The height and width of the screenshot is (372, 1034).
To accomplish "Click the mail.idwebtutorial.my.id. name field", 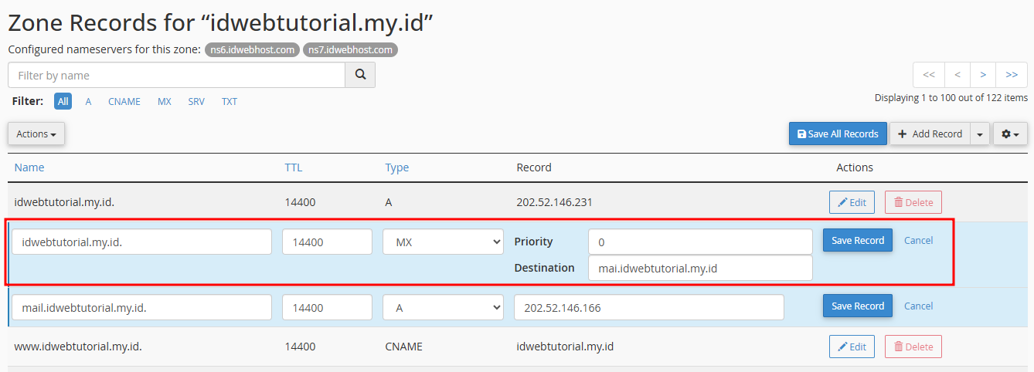I will [142, 307].
